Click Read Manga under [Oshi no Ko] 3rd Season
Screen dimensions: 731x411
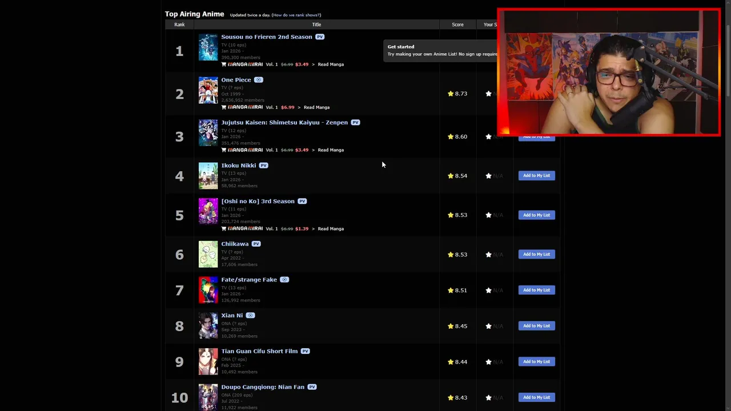coord(331,229)
